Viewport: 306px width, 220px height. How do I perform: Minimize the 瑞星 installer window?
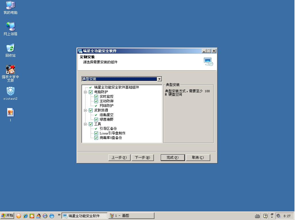(204, 51)
